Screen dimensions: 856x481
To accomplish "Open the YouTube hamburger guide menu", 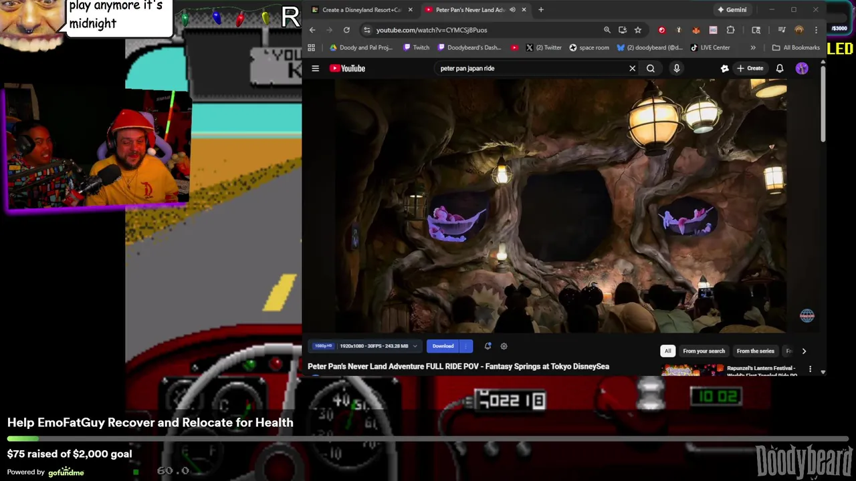I will pyautogui.click(x=316, y=68).
